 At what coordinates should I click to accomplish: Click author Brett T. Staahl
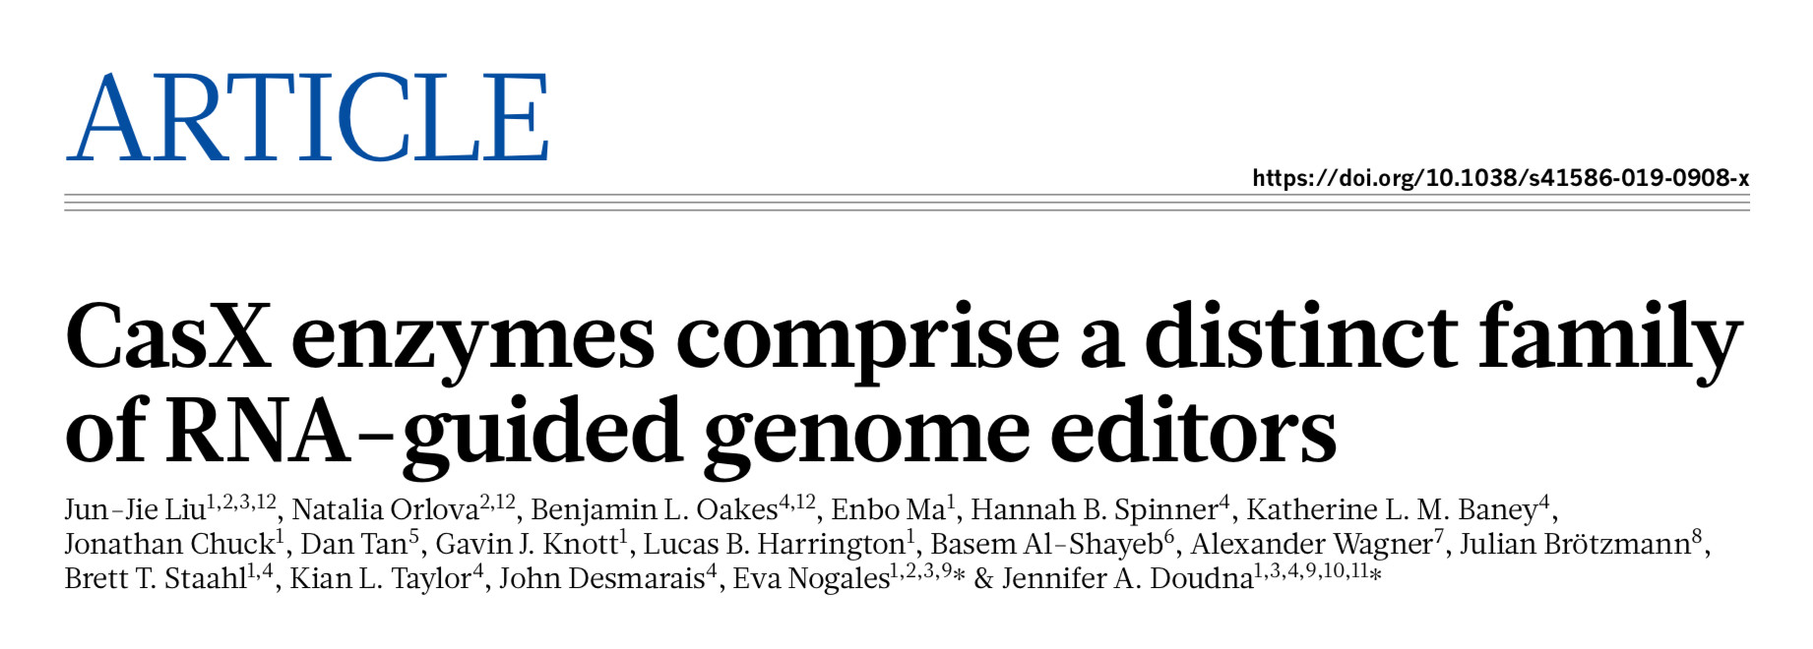point(156,578)
